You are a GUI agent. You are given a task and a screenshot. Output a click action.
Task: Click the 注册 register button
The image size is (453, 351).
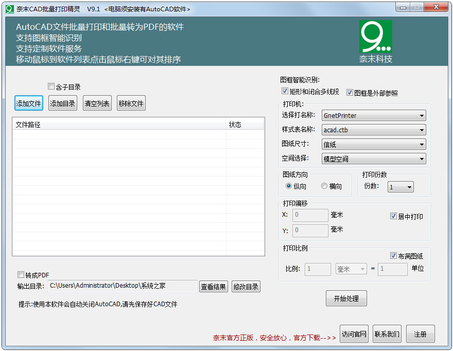pyautogui.click(x=420, y=334)
